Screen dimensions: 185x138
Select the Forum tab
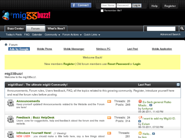(35, 28)
